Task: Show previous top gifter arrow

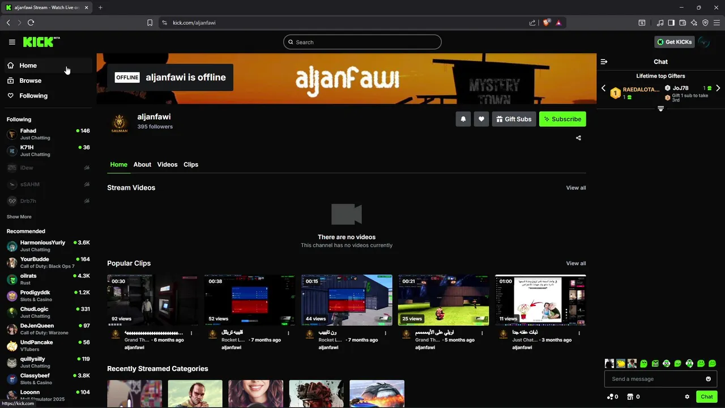Action: [603, 88]
